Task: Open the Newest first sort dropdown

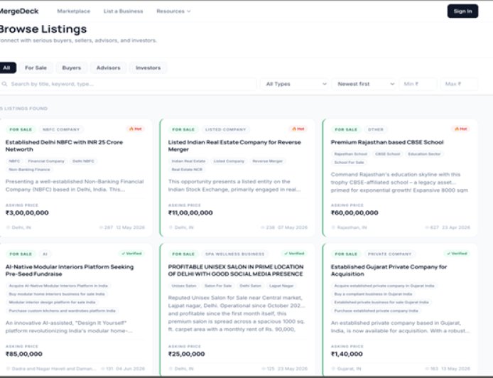Action: pyautogui.click(x=364, y=84)
